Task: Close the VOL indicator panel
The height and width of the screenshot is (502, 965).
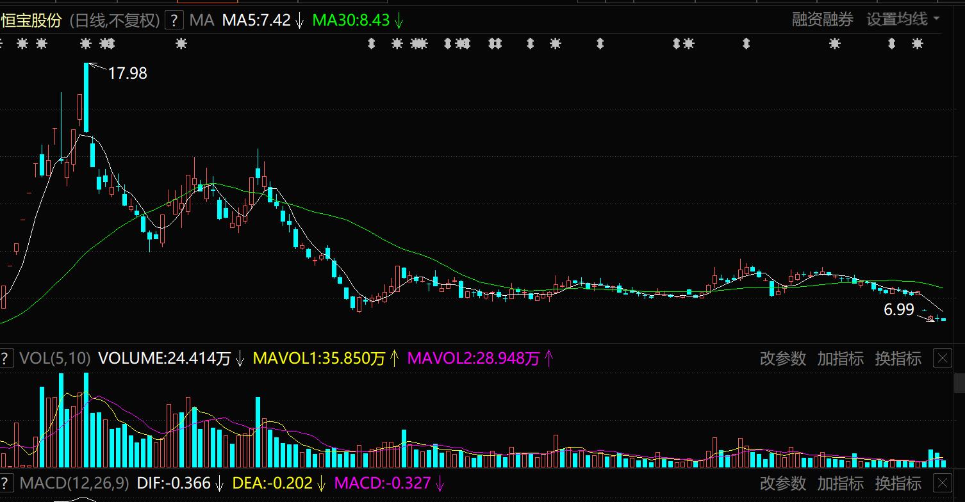Action: click(x=943, y=359)
